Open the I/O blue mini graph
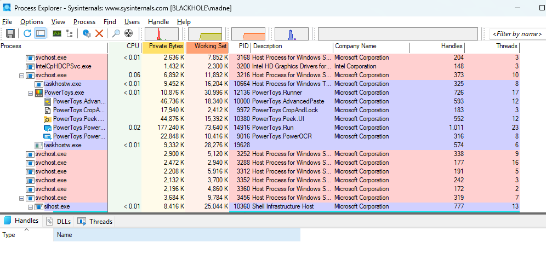 click(x=292, y=34)
